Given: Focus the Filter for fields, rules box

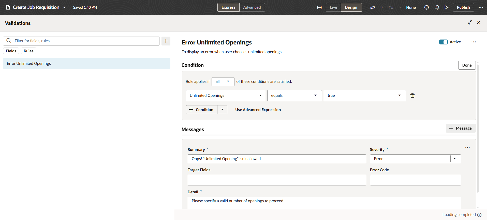Looking at the screenshot, I should point(81,41).
